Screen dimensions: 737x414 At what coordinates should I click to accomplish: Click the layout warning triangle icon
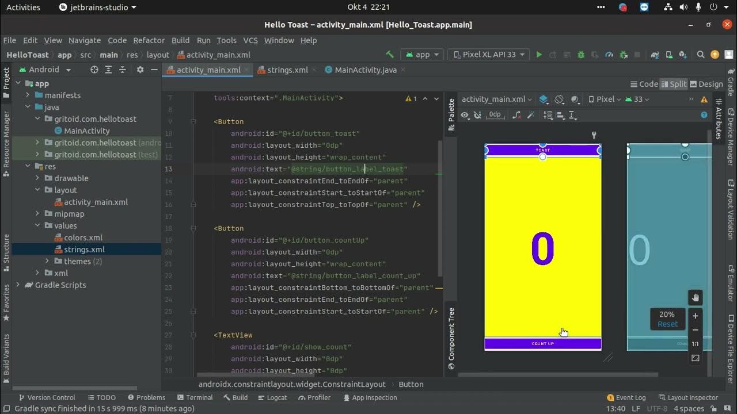coord(704,99)
